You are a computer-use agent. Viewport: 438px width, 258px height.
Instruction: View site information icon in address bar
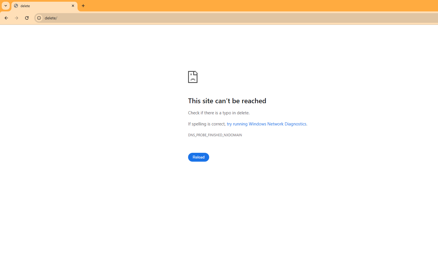(x=39, y=18)
